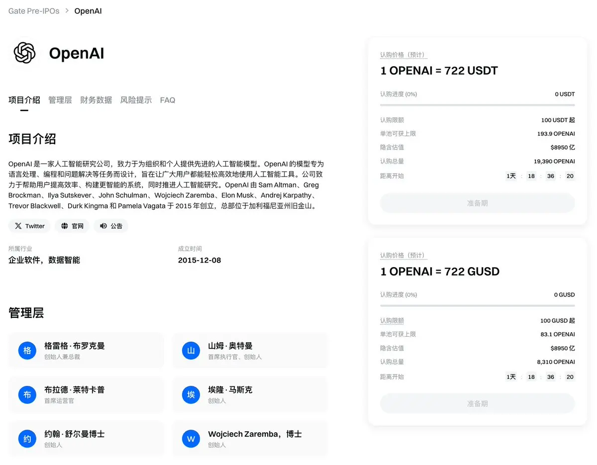Click the 埃 avatar of 埃隆·马斯克
597x465 pixels.
pos(191,395)
